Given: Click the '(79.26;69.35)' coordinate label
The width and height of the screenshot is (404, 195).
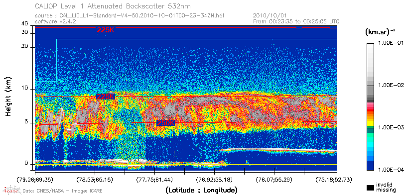Looking at the screenshot, I should click(x=35, y=179).
